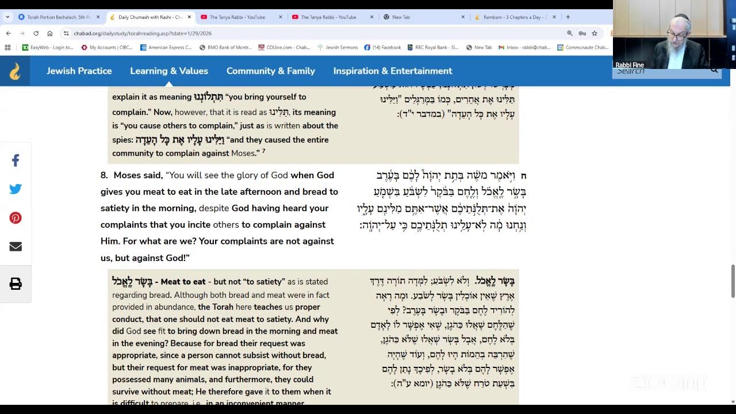Bookmark this page with the star icon
Viewport: 736px width, 414px height.
click(595, 33)
